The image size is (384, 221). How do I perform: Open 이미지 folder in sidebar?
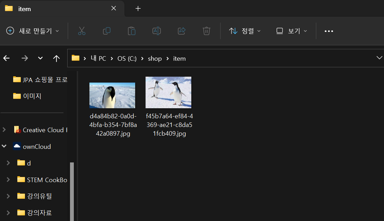(x=27, y=96)
